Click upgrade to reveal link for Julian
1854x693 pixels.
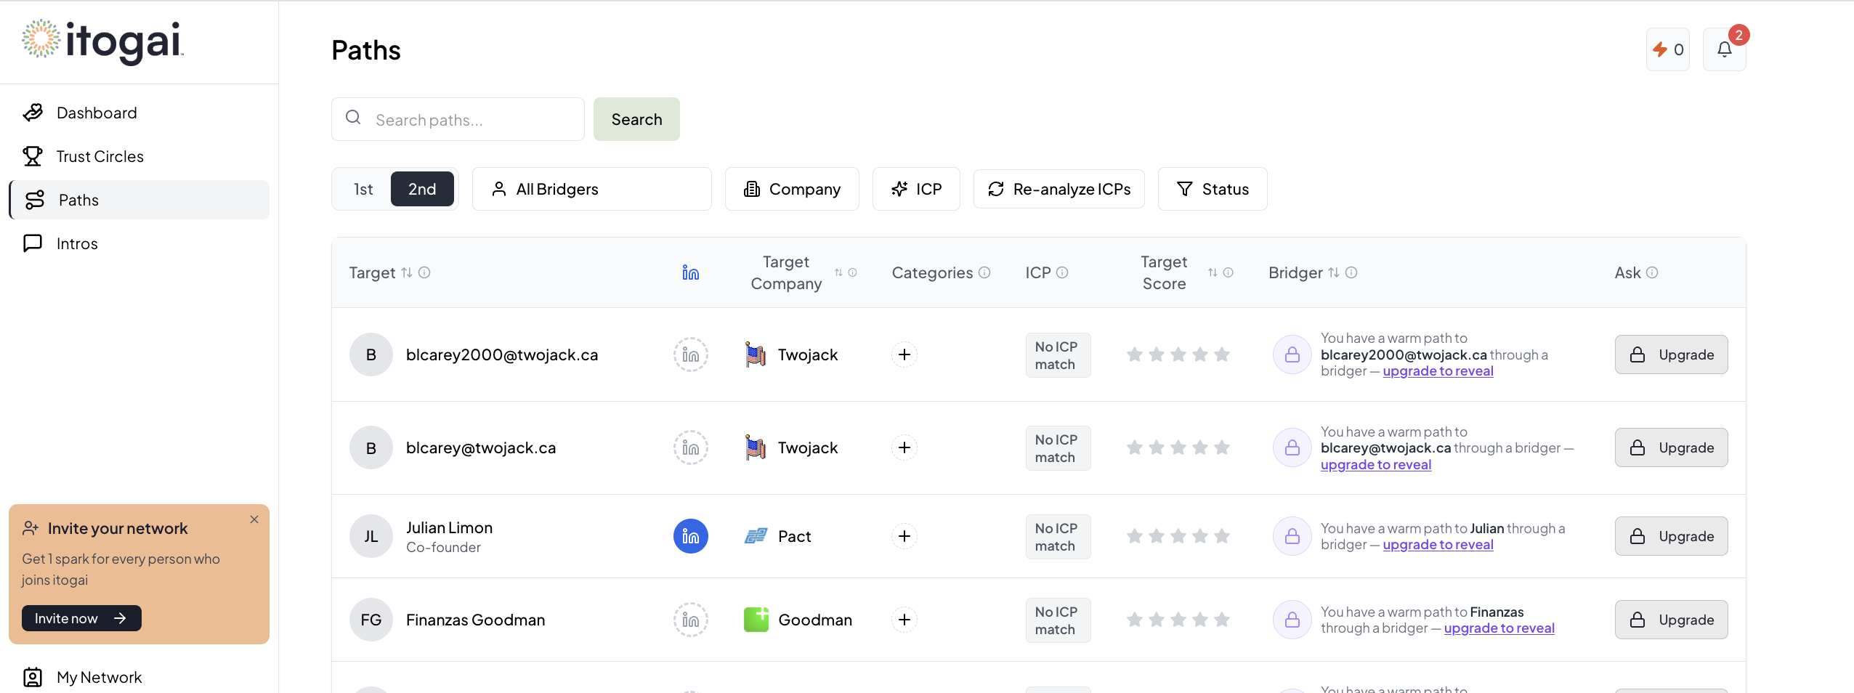pyautogui.click(x=1438, y=545)
